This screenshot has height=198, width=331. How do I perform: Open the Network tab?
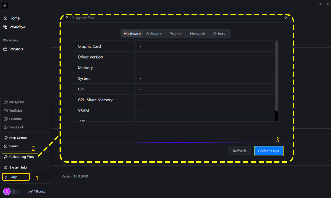[x=197, y=34]
